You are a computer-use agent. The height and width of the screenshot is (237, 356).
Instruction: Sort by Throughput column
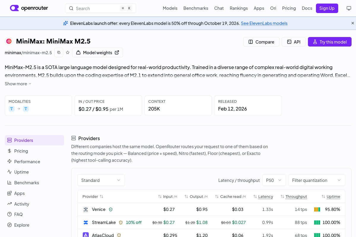pyautogui.click(x=294, y=196)
